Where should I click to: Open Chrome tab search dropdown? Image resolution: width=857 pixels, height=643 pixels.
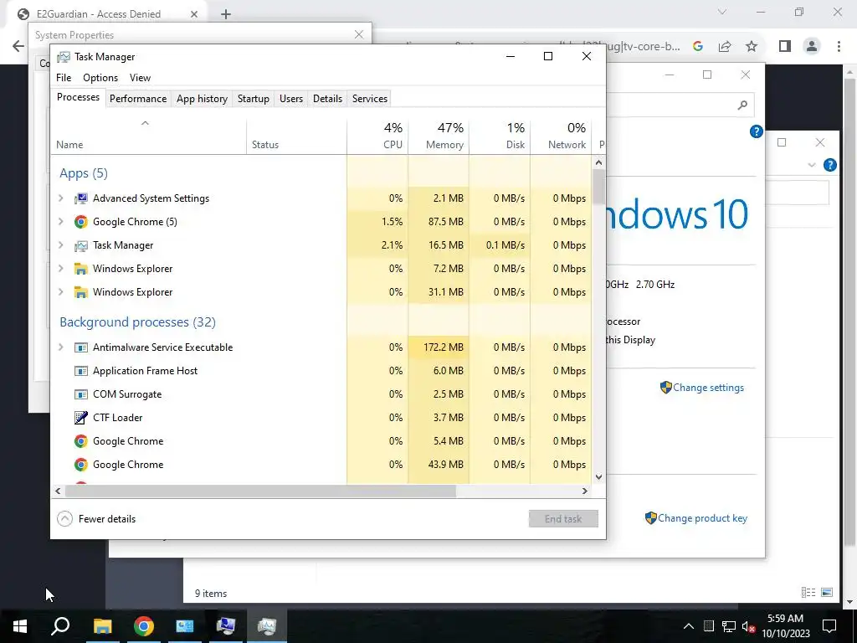(722, 12)
